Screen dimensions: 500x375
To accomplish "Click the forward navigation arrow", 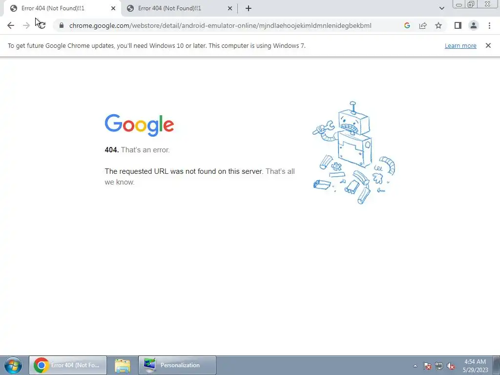I will [26, 25].
